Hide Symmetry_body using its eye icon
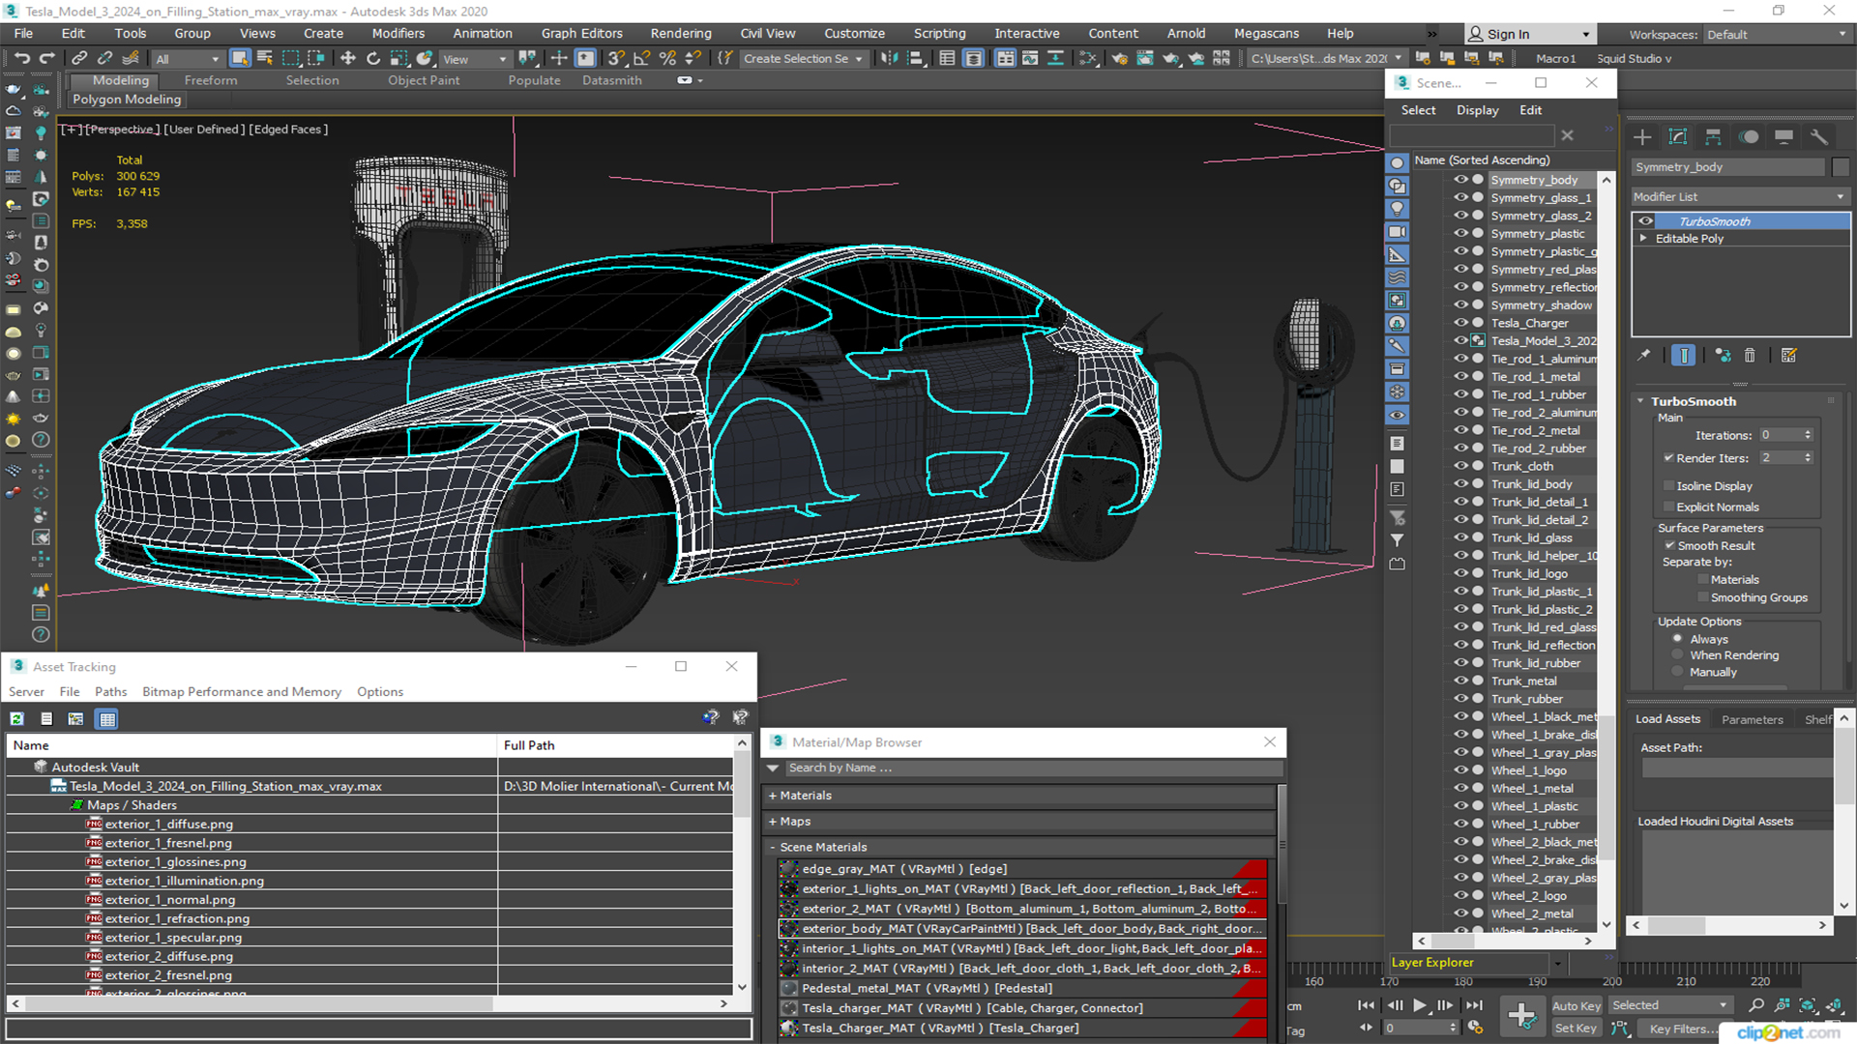Viewport: 1857px width, 1044px height. 1460,180
